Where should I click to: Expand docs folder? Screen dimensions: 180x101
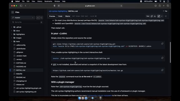(12, 31)
